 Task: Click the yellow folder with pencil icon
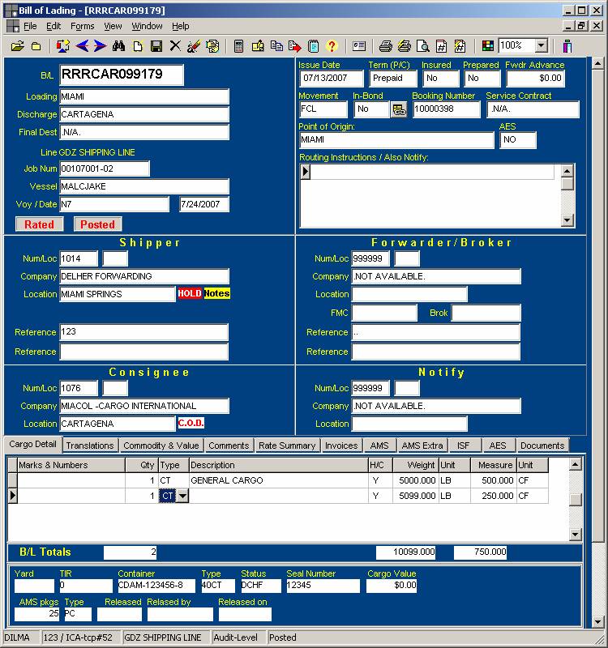258,46
